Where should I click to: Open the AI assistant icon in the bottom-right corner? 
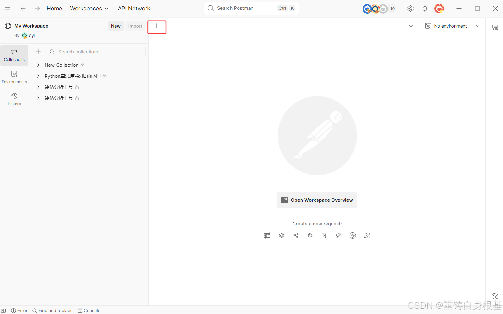point(495,296)
